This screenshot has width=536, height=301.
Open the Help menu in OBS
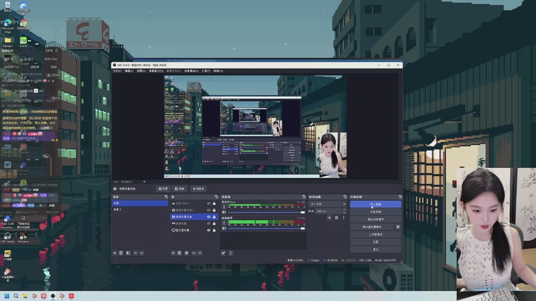218,71
